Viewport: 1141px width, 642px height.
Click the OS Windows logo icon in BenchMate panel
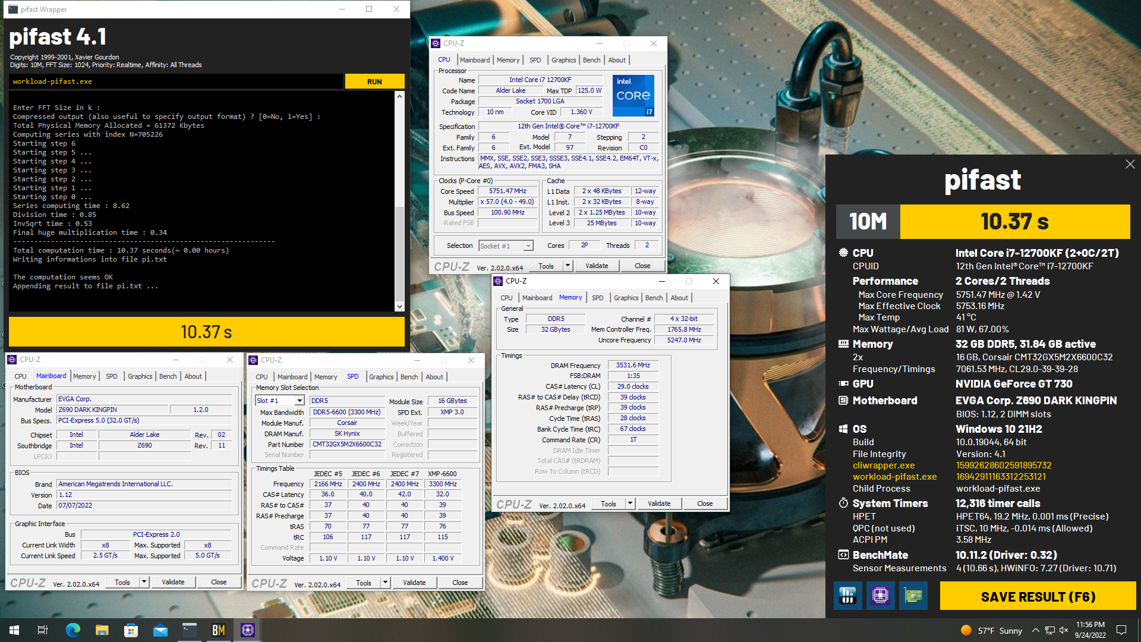[843, 429]
